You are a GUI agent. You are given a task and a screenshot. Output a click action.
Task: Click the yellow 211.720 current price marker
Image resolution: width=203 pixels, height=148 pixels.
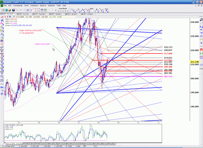[x=195, y=62]
